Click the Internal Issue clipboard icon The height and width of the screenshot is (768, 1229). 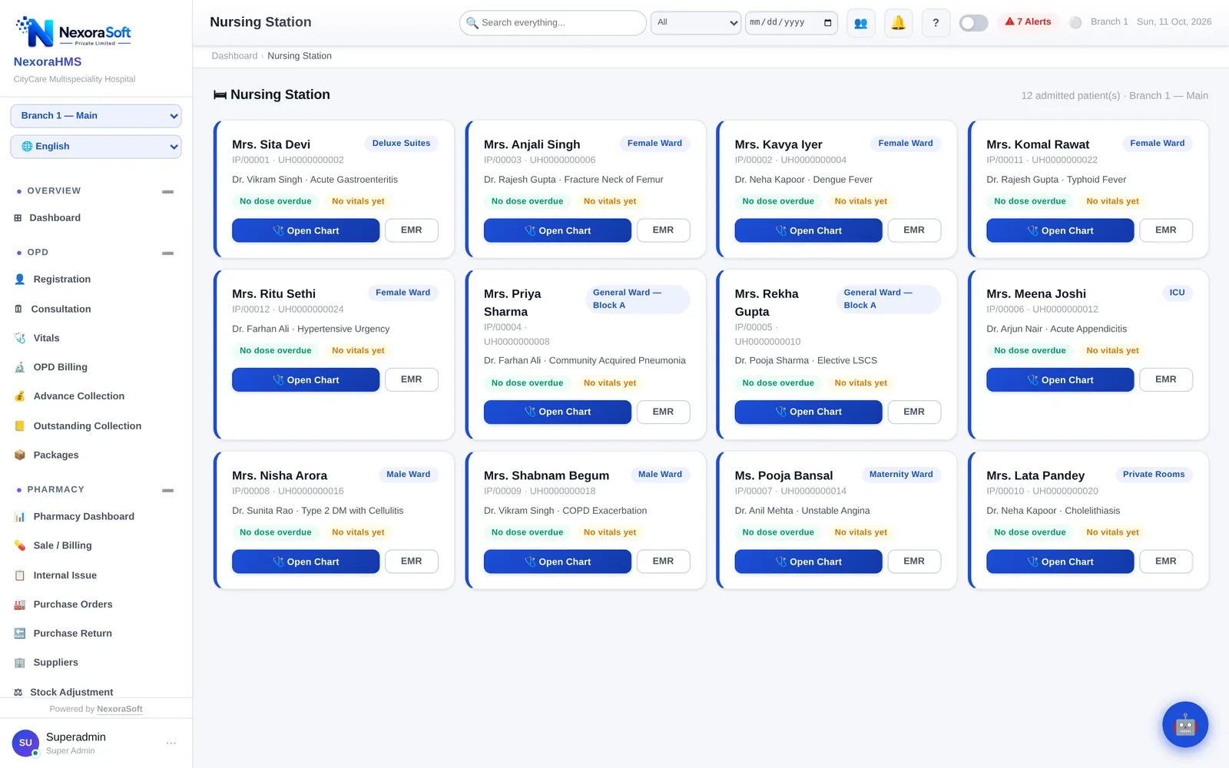coord(20,575)
